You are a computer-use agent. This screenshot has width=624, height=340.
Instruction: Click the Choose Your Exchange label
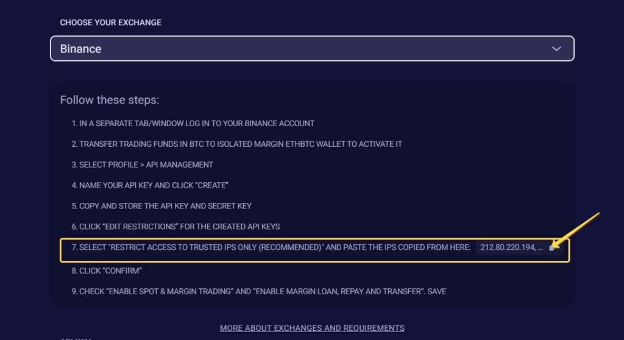(x=111, y=23)
